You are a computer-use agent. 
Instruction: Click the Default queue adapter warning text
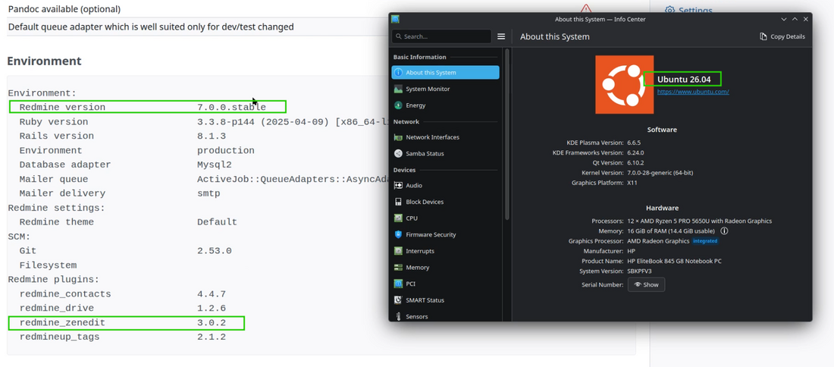click(151, 27)
